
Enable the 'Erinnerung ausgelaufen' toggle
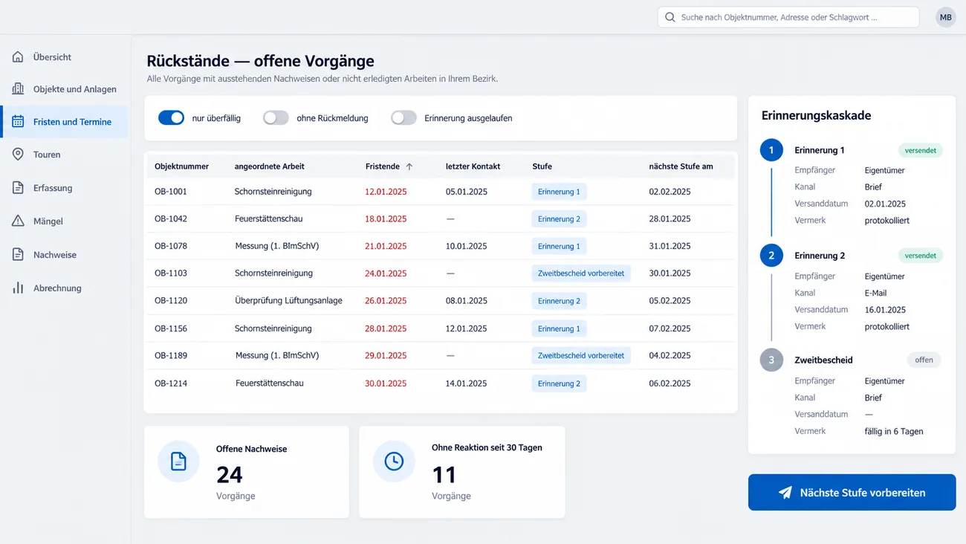coord(403,117)
